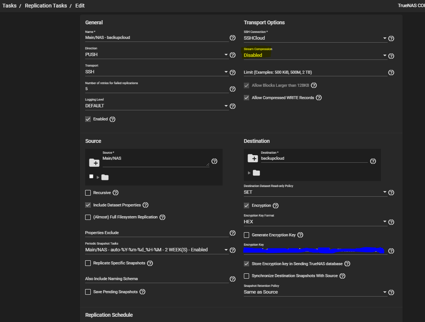Uncheck Store Encryption key in Sending TrueNAS database

tap(246, 264)
